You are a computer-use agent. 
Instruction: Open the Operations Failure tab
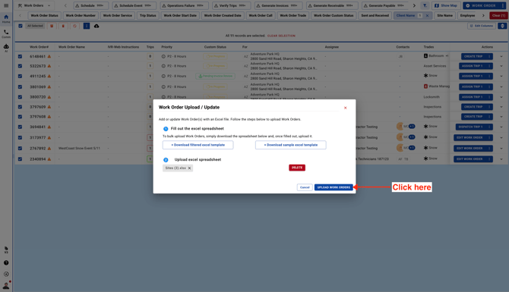pos(184,5)
